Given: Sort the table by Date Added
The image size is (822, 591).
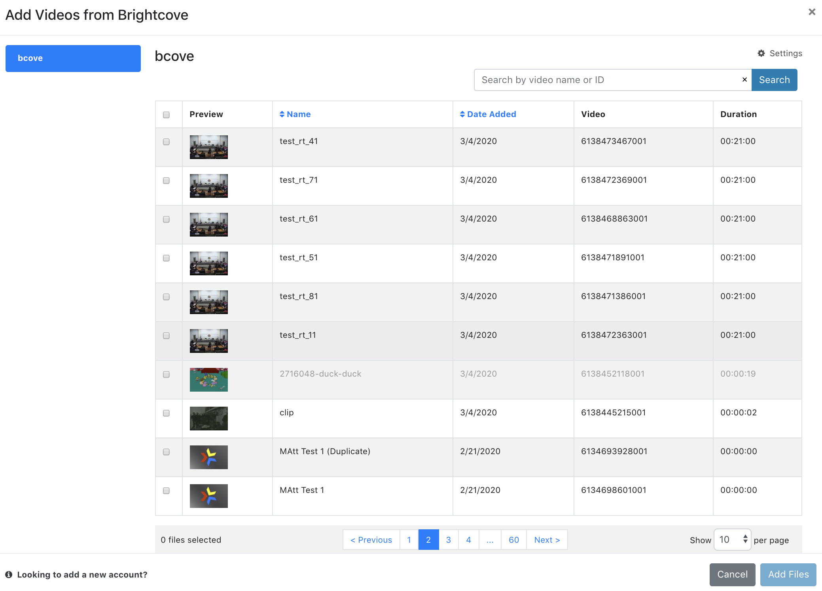Looking at the screenshot, I should point(488,114).
